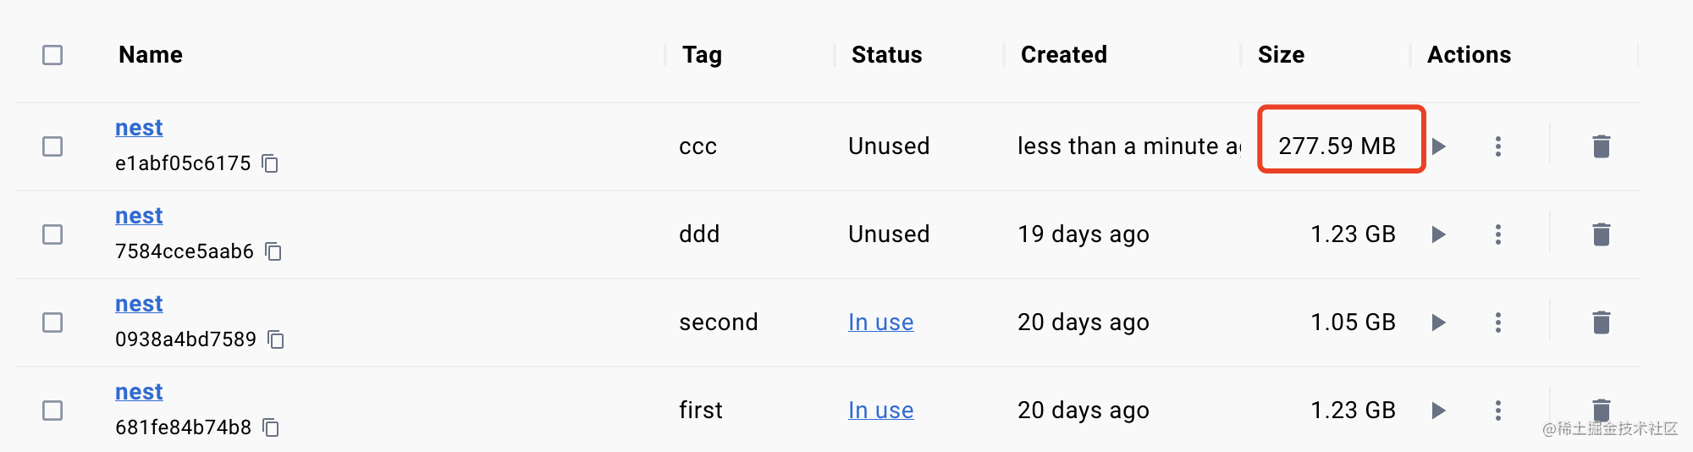1693x452 pixels.
Task: Expand more options for the second-tagged image
Action: pyautogui.click(x=1497, y=322)
